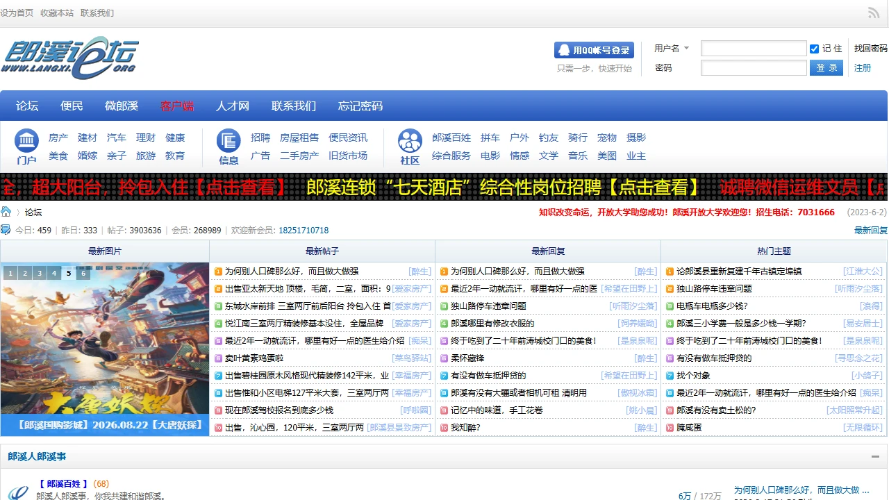Open hot topic 腌咸蛋
889x500 pixels.
pyautogui.click(x=689, y=428)
